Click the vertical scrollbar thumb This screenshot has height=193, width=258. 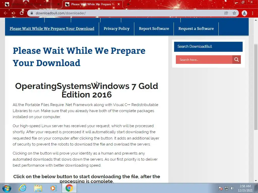coord(256,87)
